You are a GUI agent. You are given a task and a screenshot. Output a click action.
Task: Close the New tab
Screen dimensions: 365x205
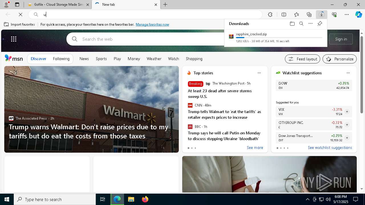156,5
